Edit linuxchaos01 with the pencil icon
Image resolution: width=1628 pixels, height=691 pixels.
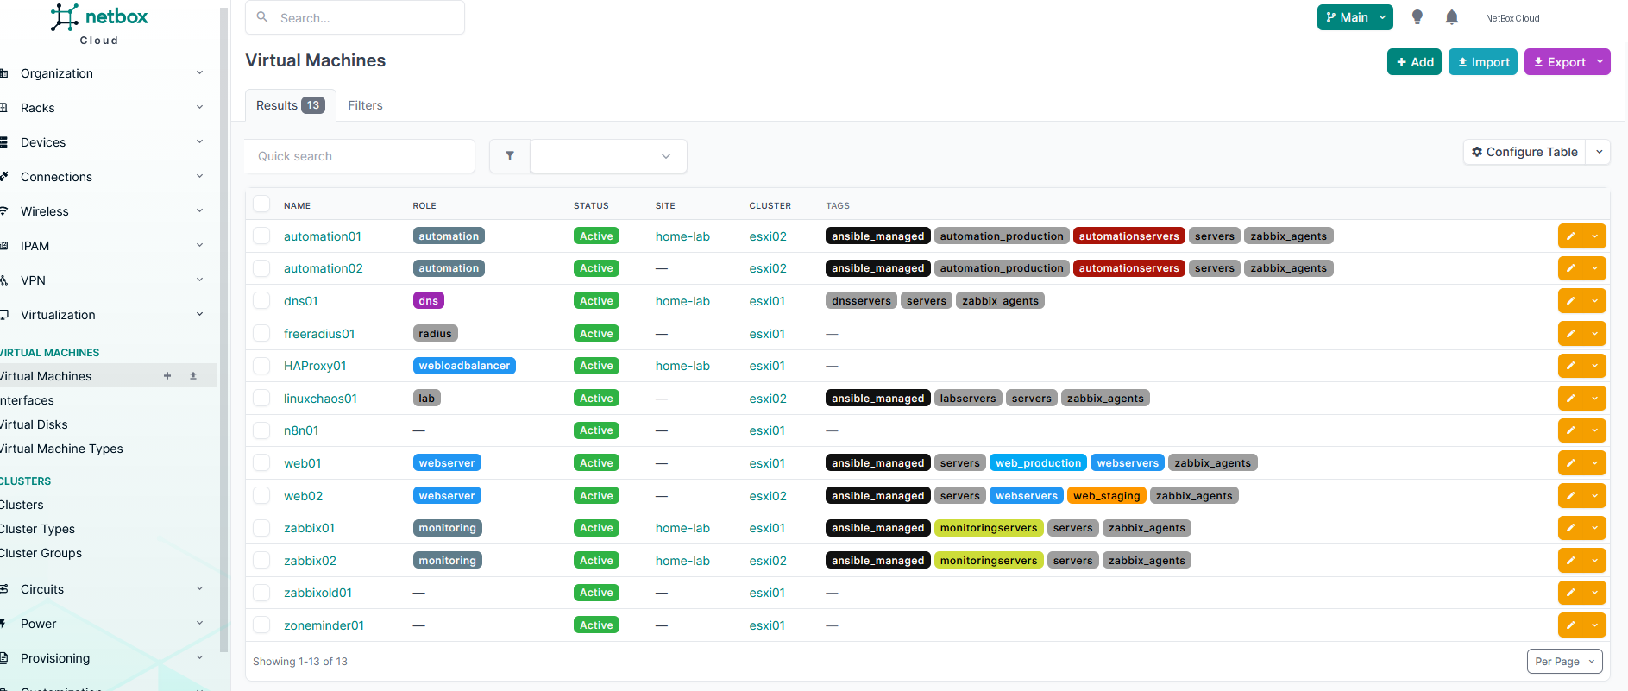pos(1571,399)
